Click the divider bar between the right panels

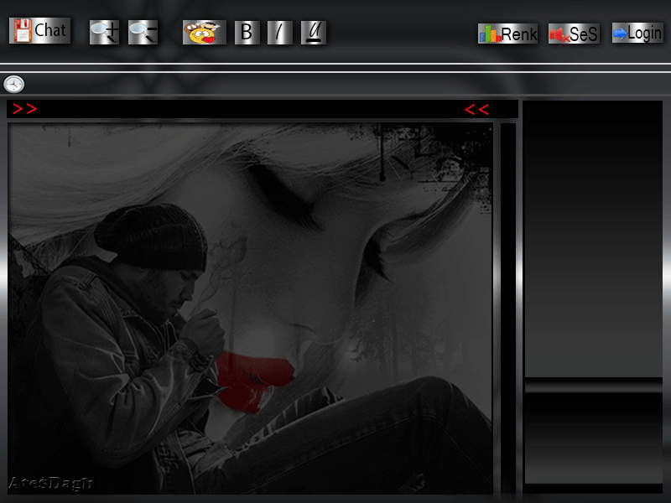592,384
